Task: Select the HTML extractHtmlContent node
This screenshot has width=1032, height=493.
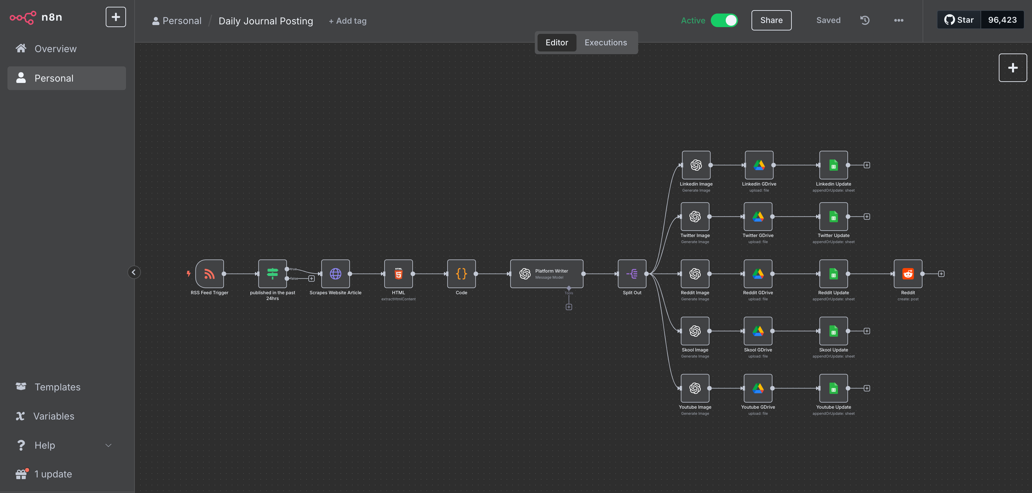Action: [398, 273]
